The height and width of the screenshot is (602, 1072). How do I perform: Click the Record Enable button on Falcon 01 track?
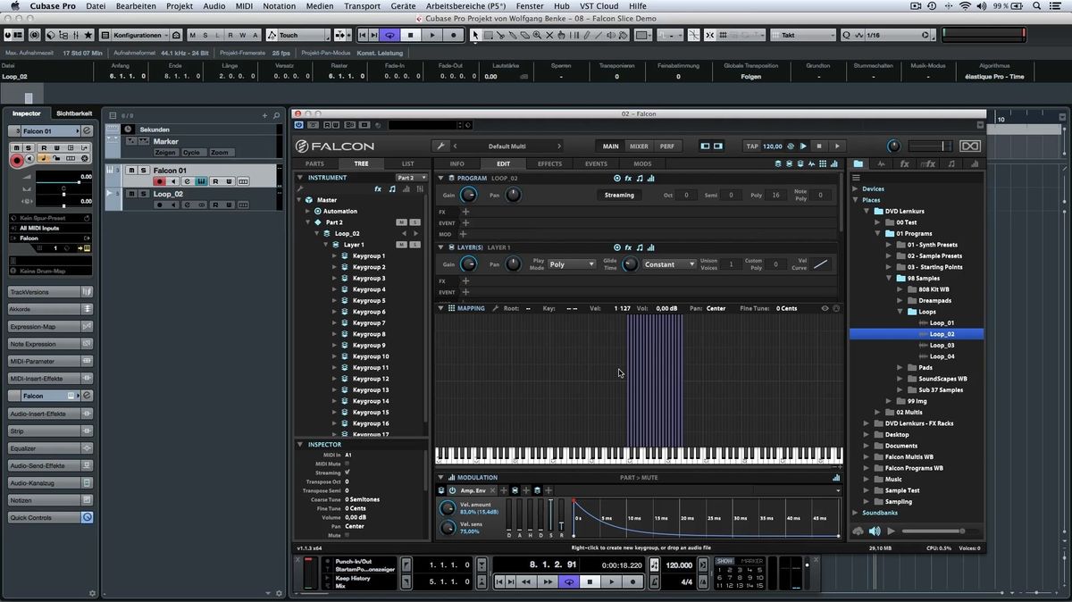tap(160, 181)
